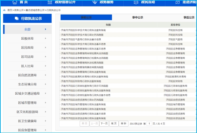Screen dimensions: 197x133
Task: Open the 政务服务 navigation menu
Action: tap(106, 2)
